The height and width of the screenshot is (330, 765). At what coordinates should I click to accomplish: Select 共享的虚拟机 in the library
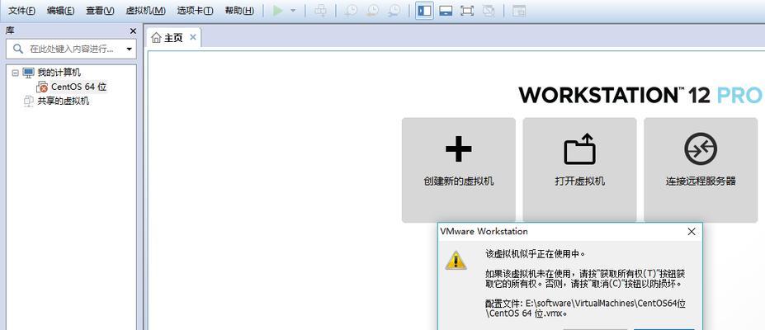click(64, 101)
